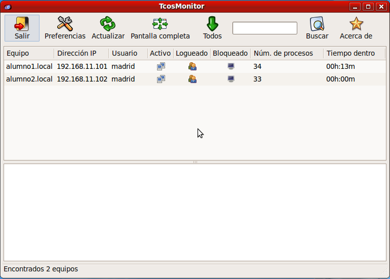Sort by Núm. de procesos column
Screen dimensions: 390x279
point(286,53)
